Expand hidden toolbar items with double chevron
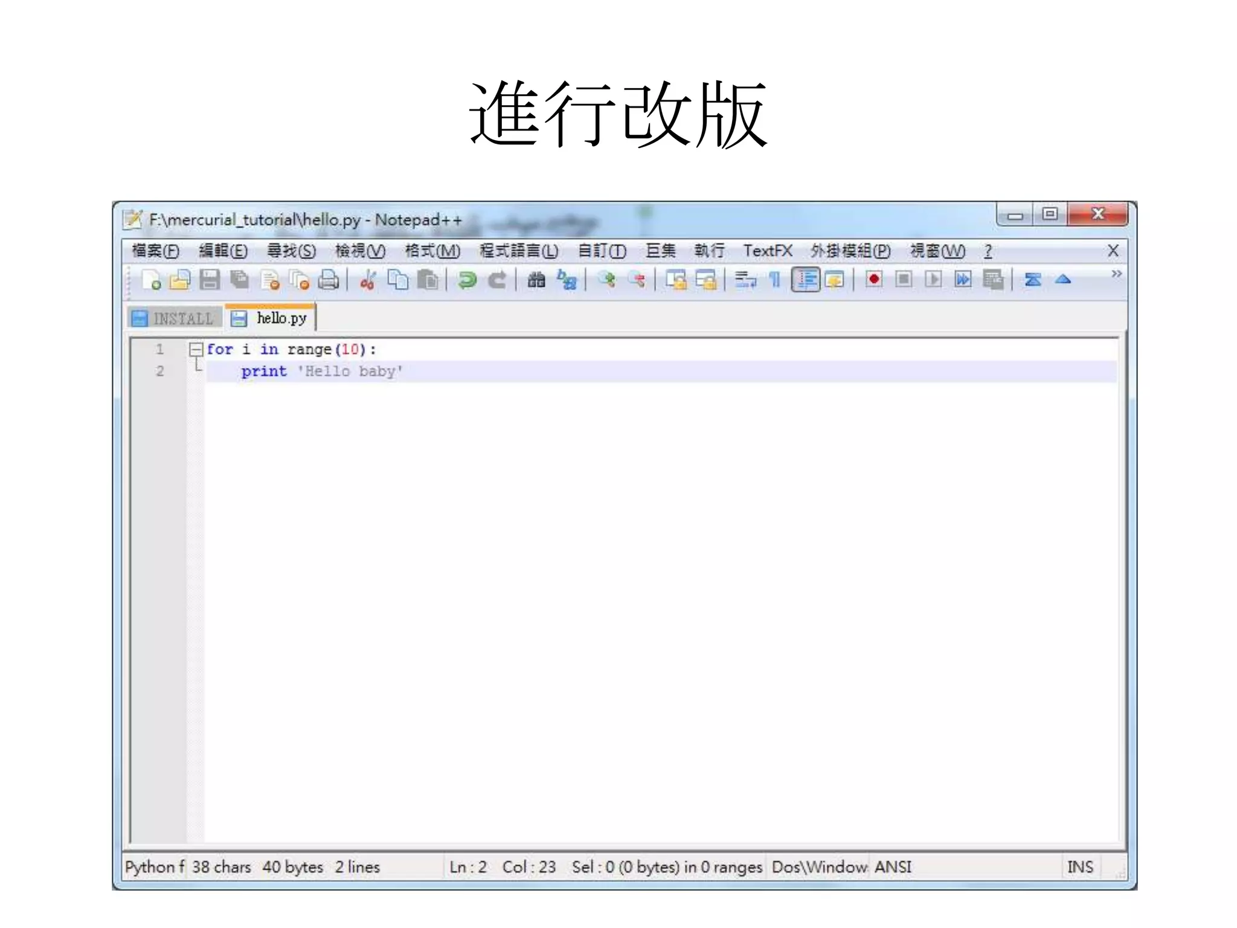This screenshot has width=1237, height=928. [1116, 274]
